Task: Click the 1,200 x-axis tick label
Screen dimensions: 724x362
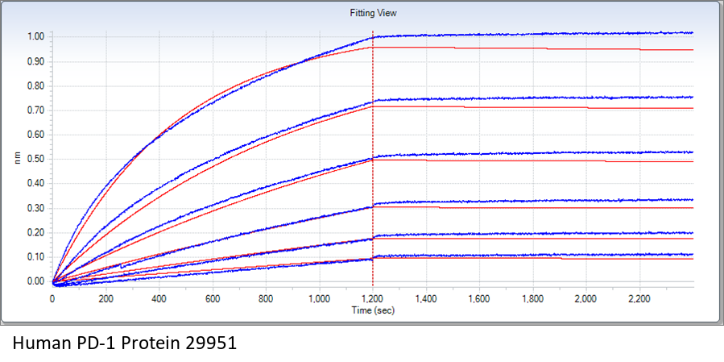Action: 373,298
